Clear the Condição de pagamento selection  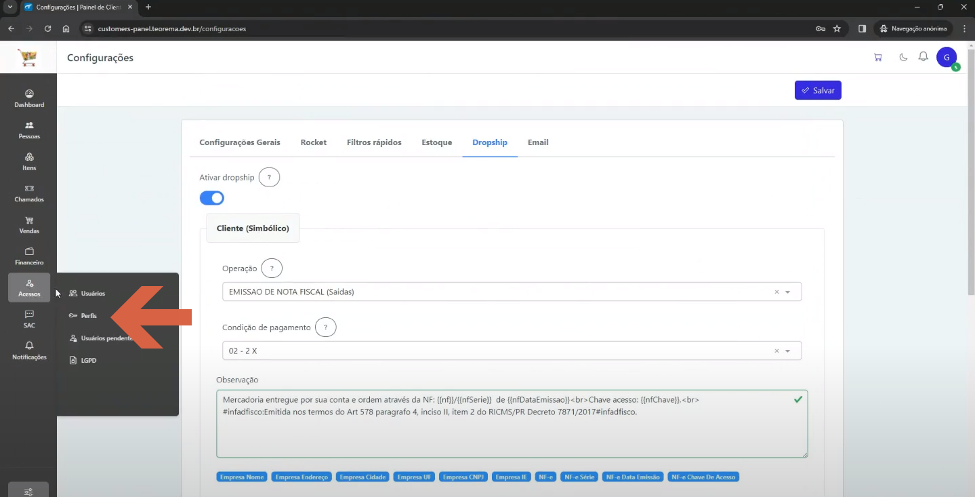click(776, 351)
